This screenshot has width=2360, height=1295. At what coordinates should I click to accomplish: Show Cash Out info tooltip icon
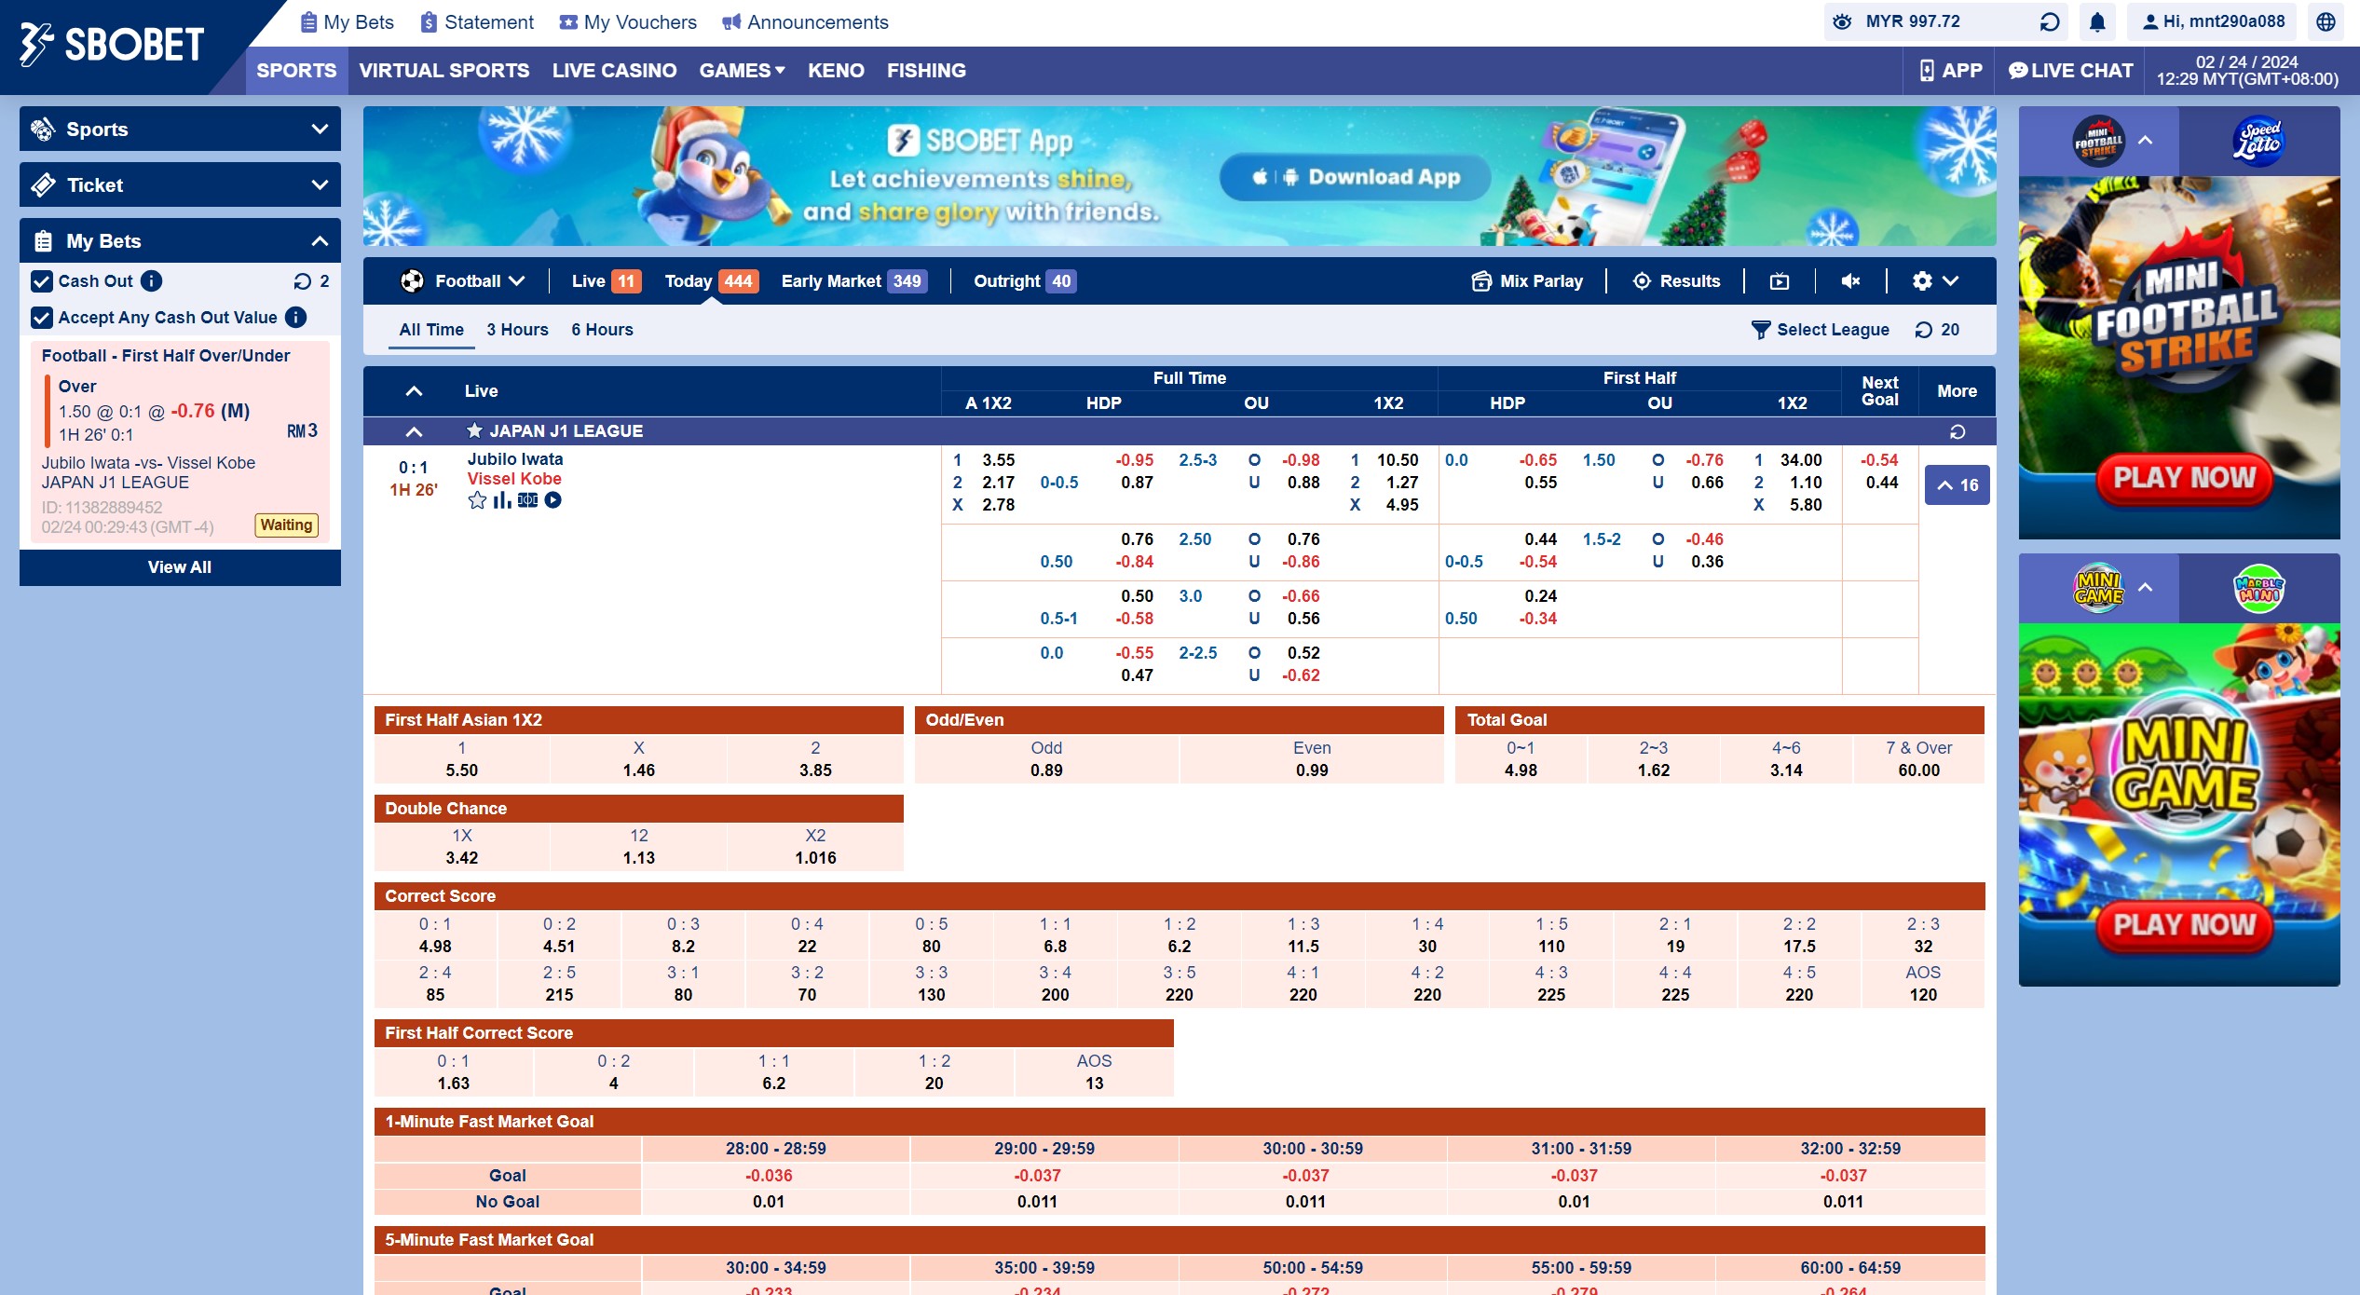point(152,280)
